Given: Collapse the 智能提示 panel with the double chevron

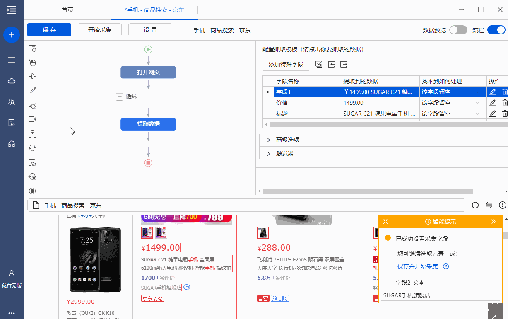Looking at the screenshot, I should point(494,222).
